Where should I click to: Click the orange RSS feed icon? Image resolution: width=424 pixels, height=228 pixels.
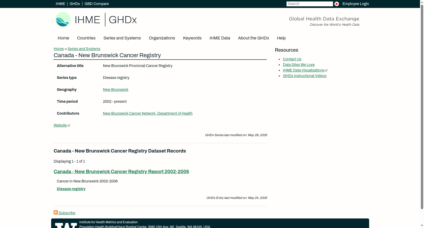tap(56, 212)
